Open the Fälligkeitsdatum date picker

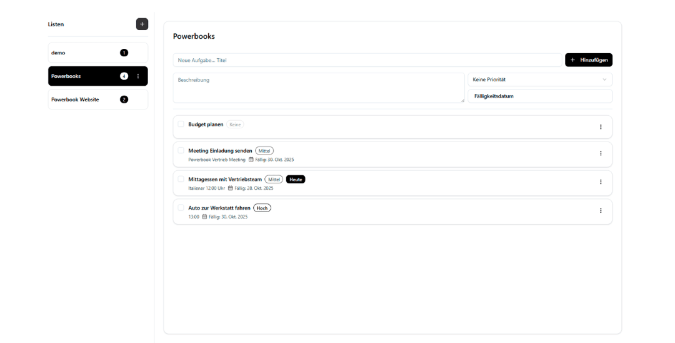(x=539, y=96)
